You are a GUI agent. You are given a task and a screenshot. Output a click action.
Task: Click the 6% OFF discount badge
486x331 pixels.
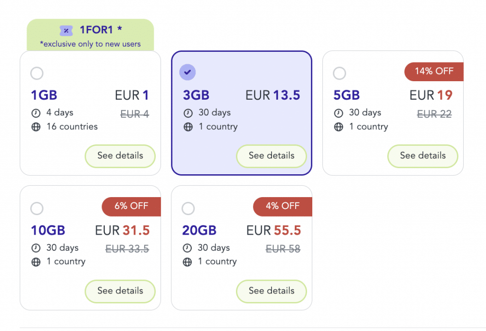click(x=131, y=206)
